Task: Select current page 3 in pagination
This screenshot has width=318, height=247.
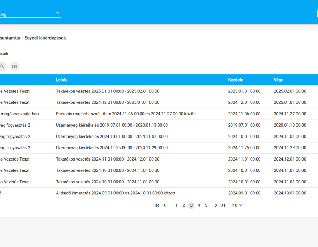Action: [x=191, y=205]
